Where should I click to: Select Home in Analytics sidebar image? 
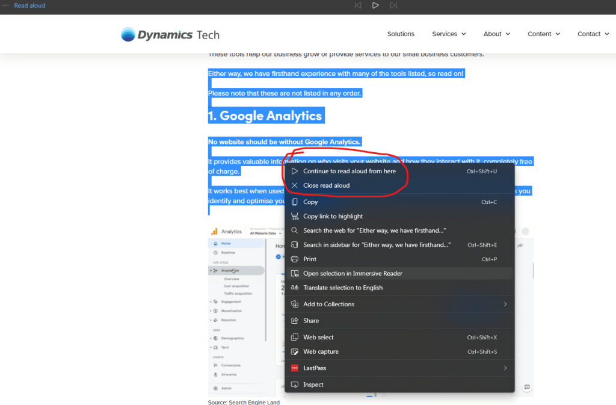(x=236, y=244)
